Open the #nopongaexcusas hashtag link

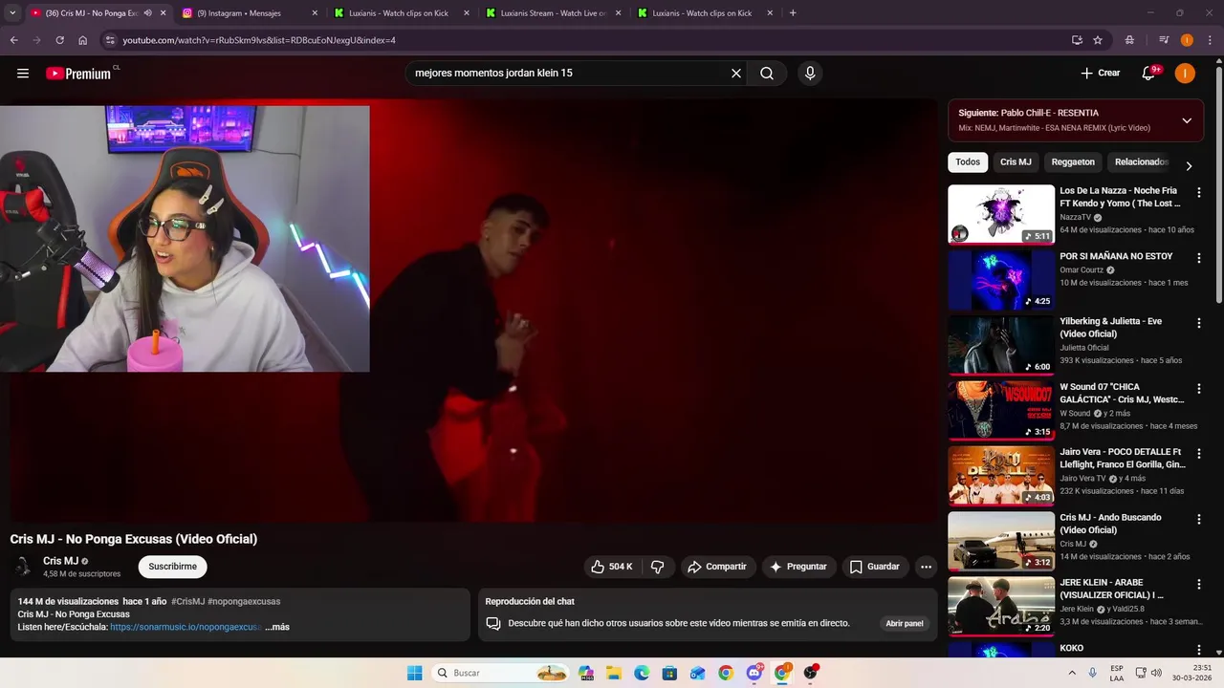point(244,601)
